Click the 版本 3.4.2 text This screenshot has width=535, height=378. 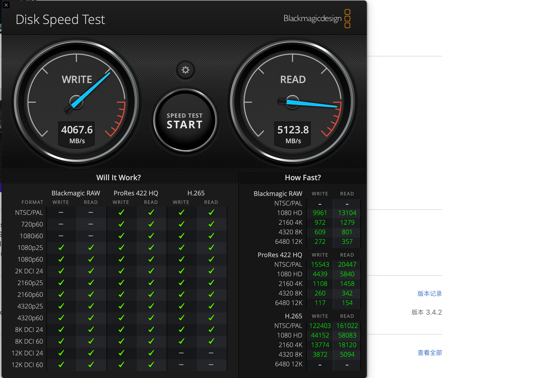point(427,312)
